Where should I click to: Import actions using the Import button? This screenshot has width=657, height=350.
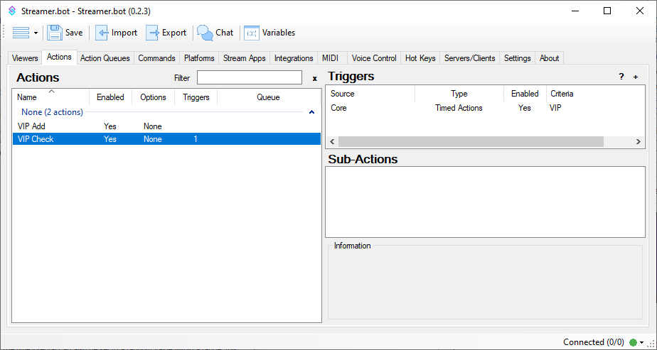(117, 33)
